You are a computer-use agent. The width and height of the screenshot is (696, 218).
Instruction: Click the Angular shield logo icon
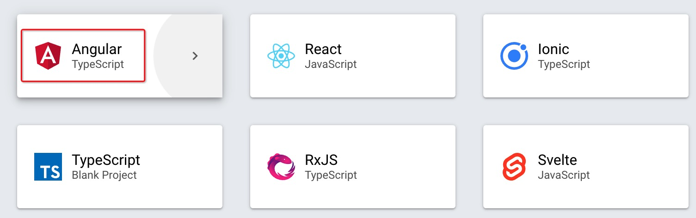48,56
